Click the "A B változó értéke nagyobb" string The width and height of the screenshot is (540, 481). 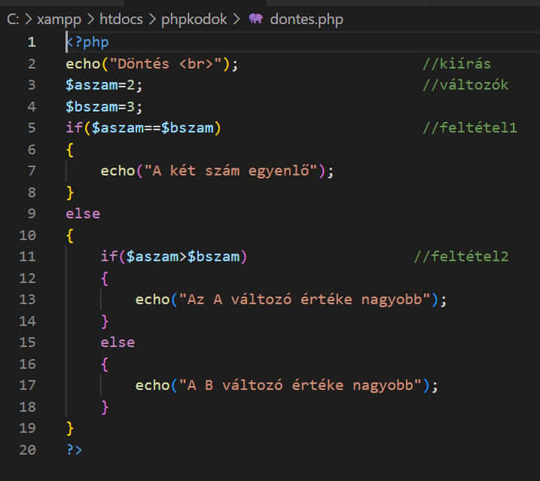pyautogui.click(x=300, y=385)
